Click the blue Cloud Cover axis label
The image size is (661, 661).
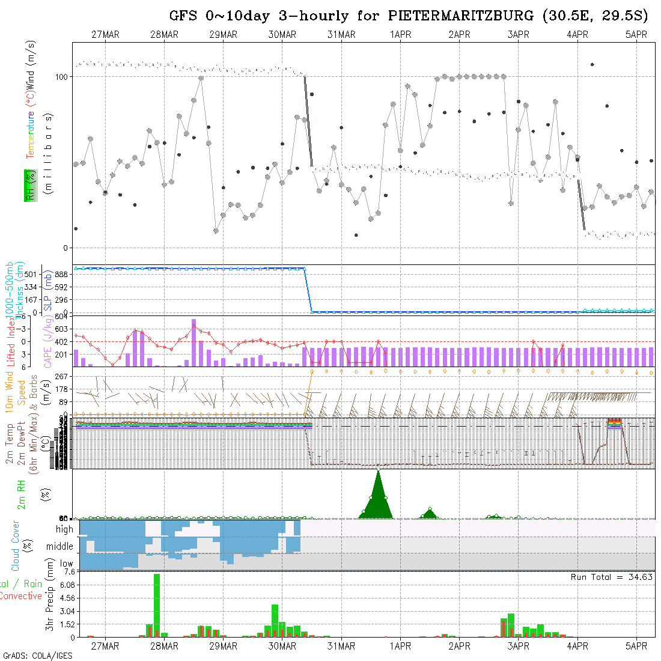15,546
